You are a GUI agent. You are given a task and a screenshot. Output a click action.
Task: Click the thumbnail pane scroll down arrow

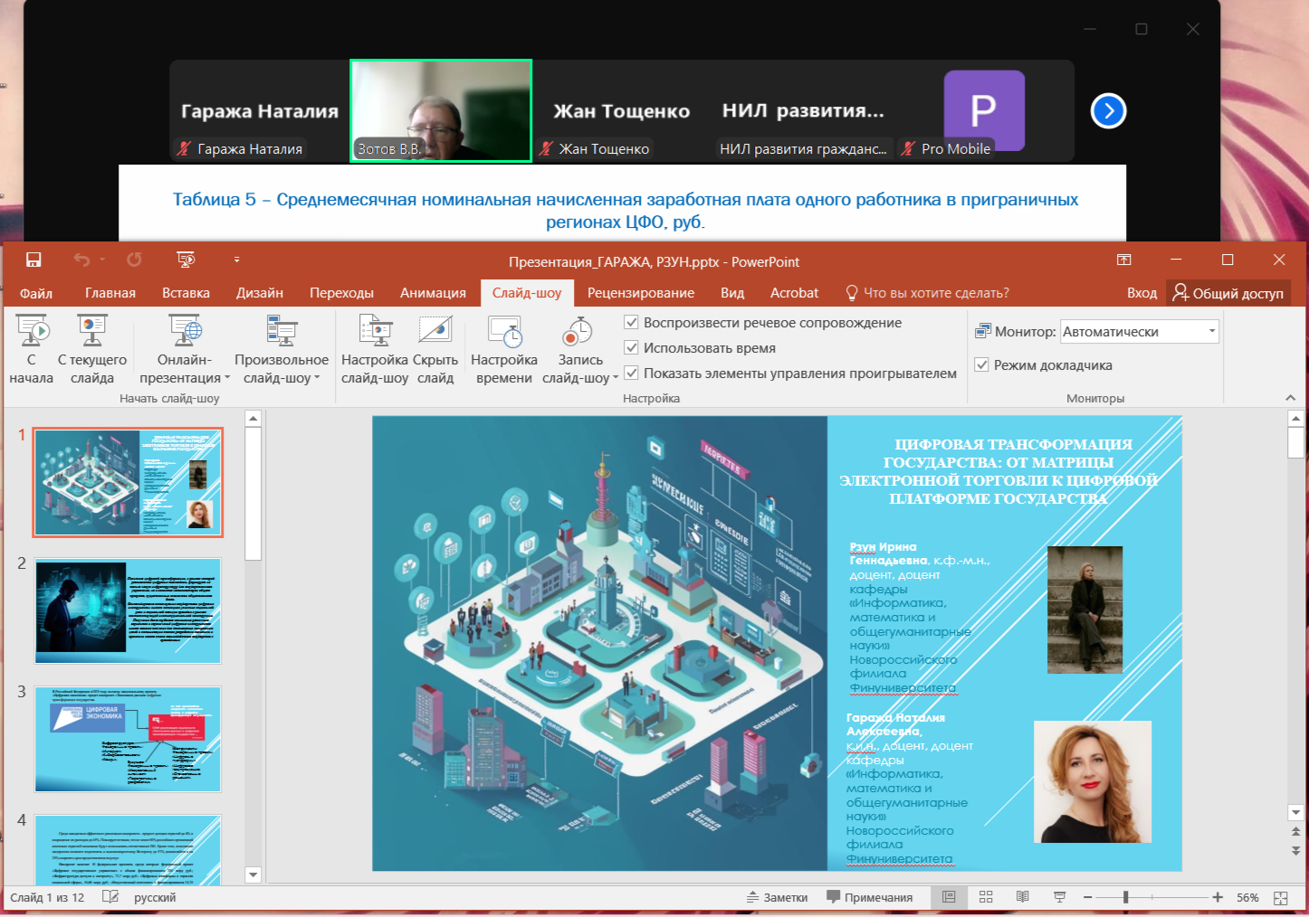(253, 875)
